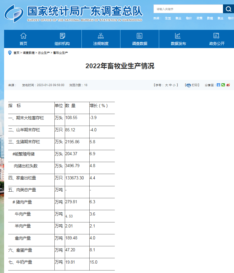Click the 数据发布 chart icon
234x273 pixels.
[x=178, y=36]
